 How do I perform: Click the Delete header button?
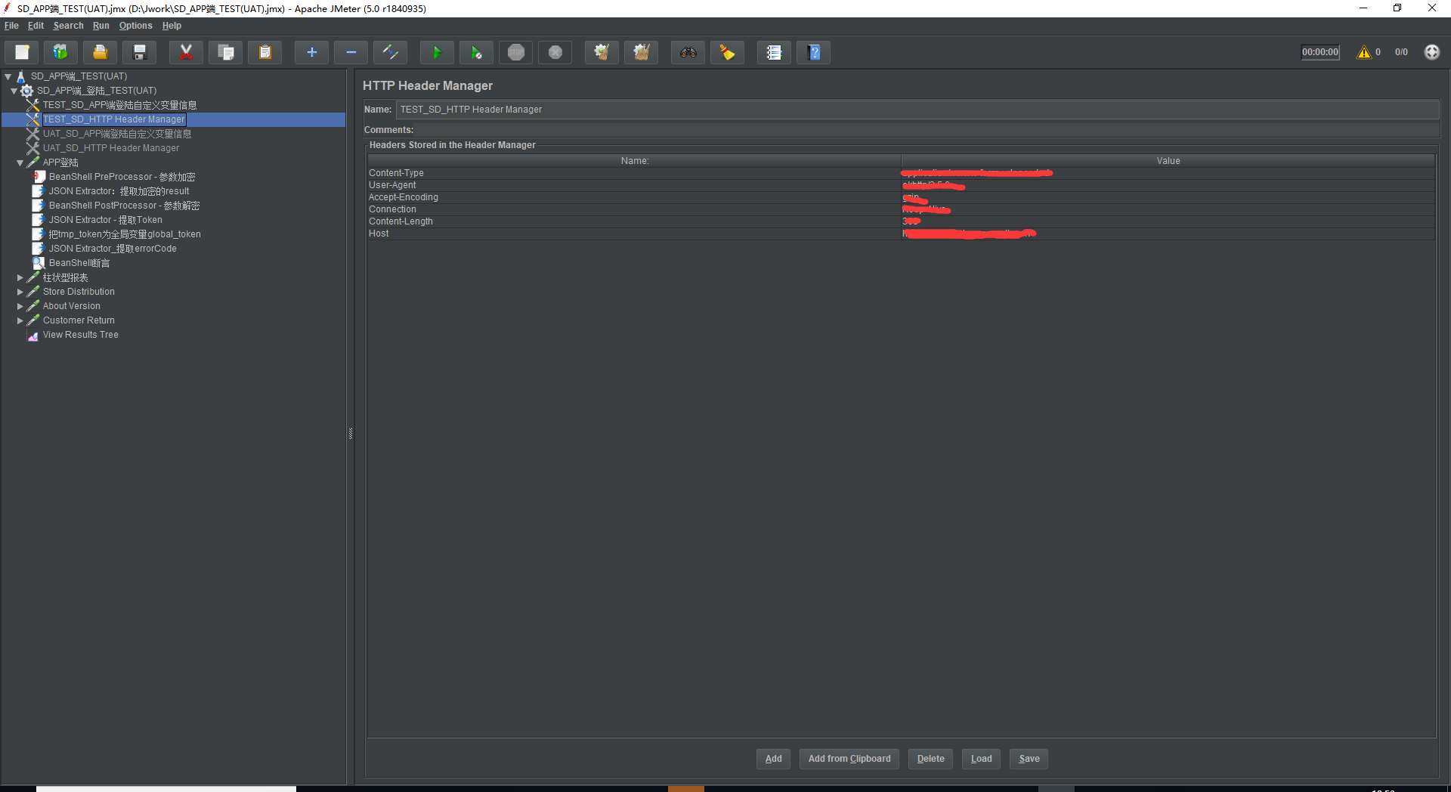coord(930,759)
